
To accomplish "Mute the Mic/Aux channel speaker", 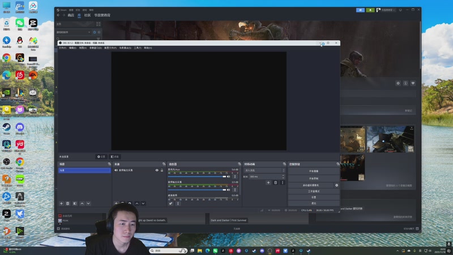I will [229, 176].
